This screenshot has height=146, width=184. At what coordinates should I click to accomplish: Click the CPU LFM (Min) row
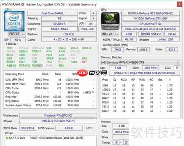point(50,80)
